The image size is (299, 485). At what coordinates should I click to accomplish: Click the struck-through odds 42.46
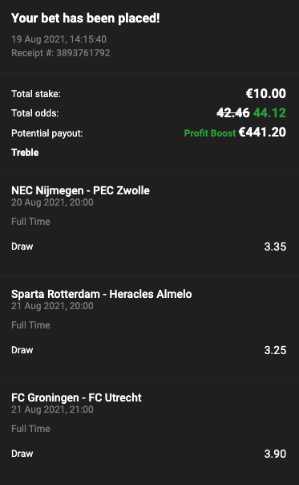pyautogui.click(x=233, y=113)
